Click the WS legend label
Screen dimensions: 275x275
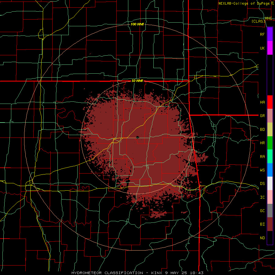(262, 170)
